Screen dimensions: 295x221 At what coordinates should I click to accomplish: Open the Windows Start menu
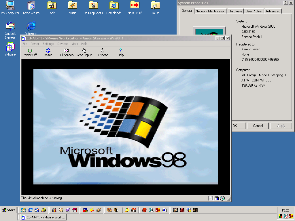coord(8,210)
